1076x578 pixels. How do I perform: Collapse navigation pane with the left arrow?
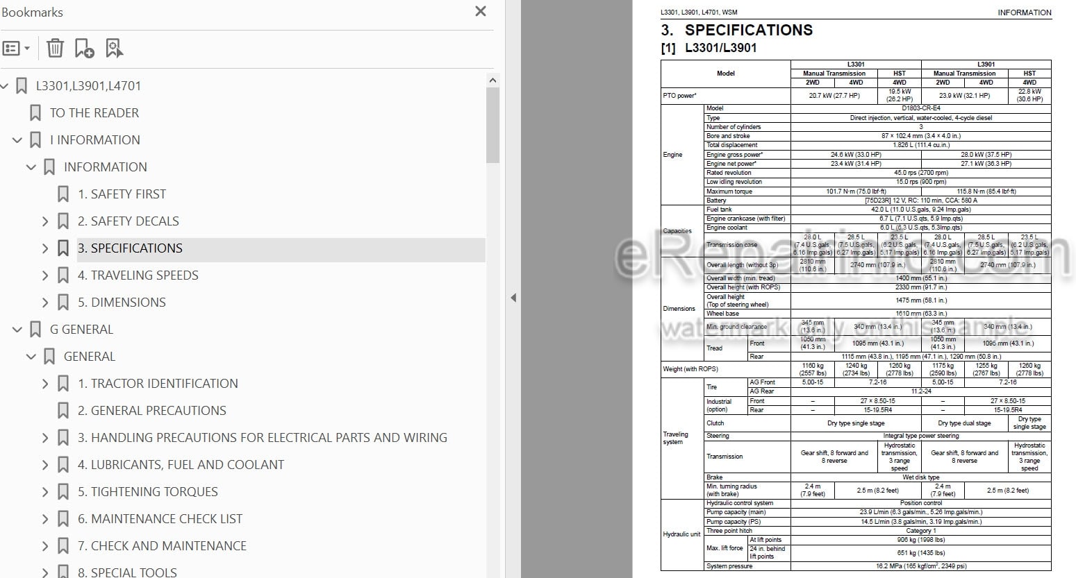tap(513, 298)
